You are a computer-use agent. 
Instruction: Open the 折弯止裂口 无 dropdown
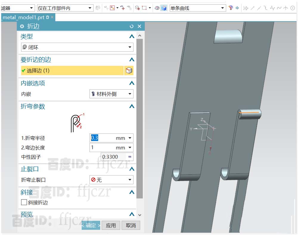coord(111,179)
